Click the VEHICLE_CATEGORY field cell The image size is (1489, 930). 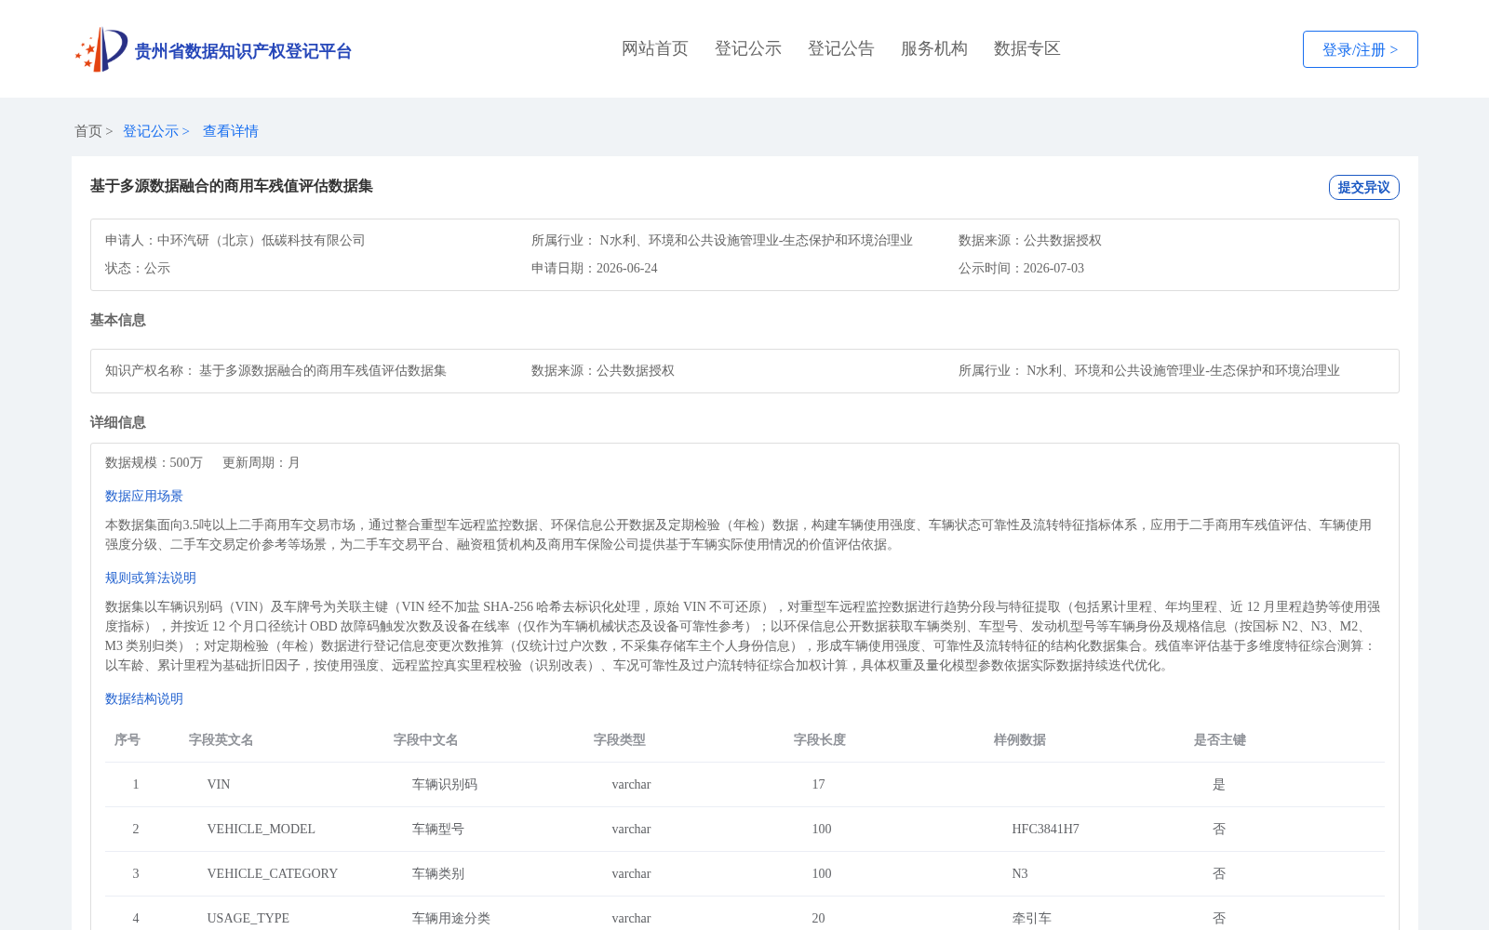coord(273,873)
